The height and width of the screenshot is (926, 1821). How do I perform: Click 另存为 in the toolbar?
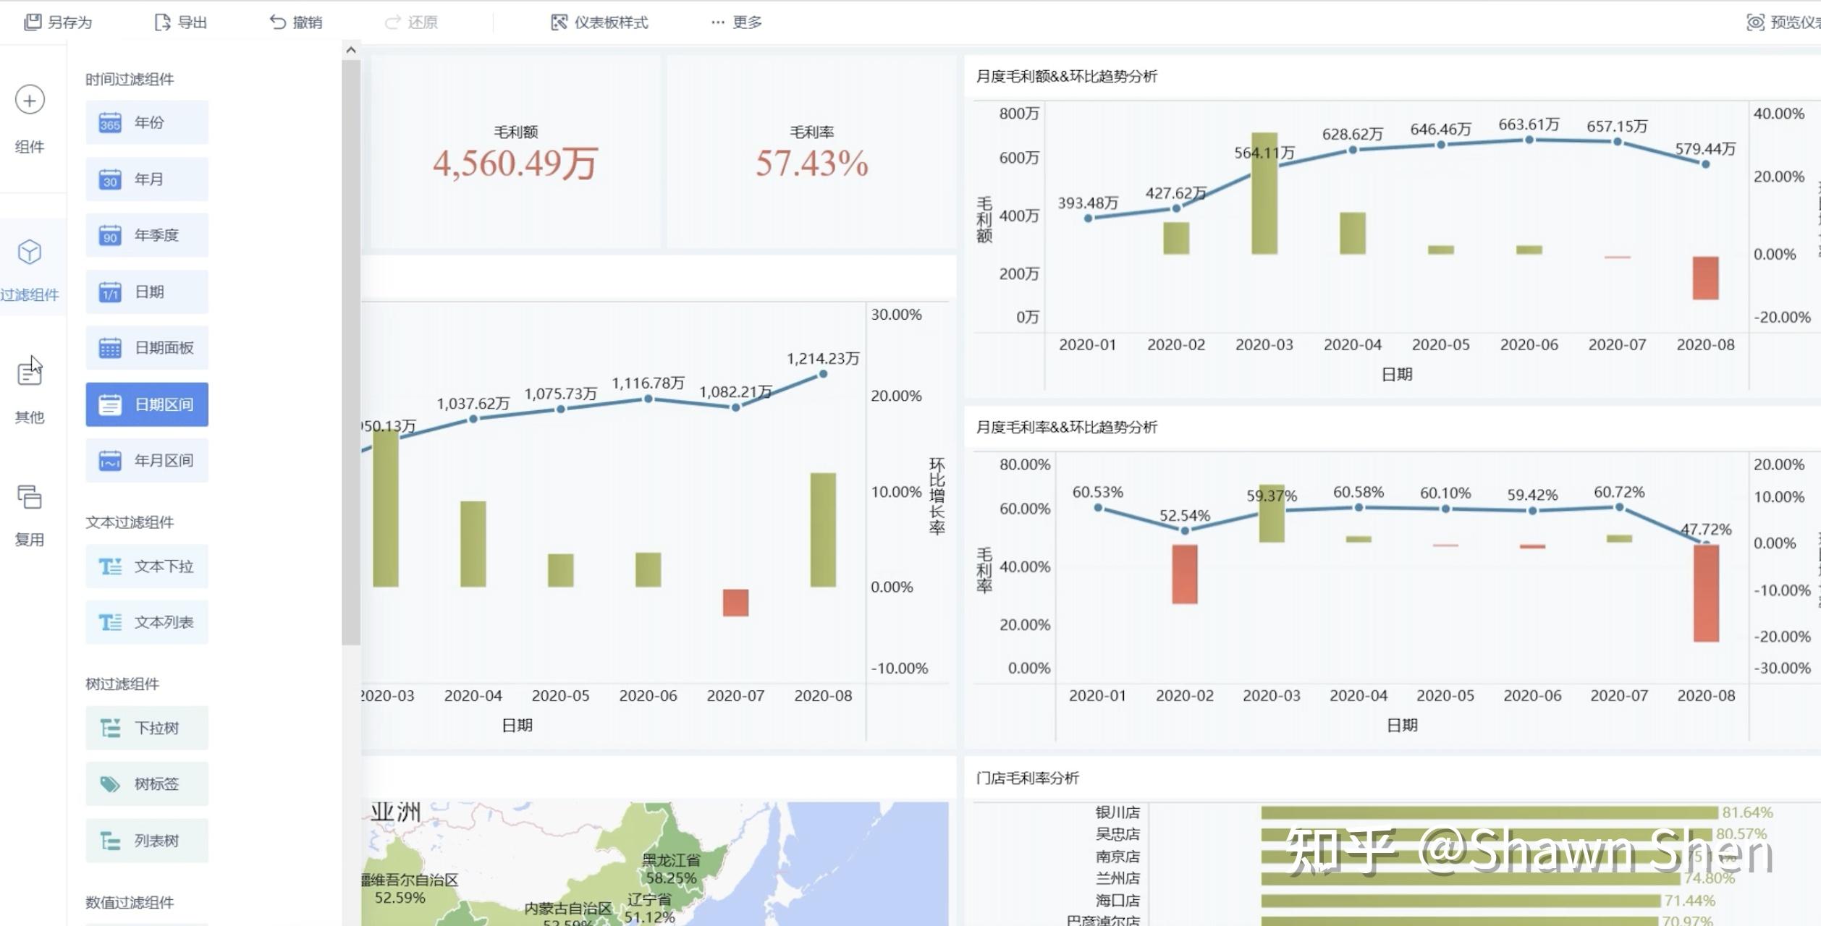pos(58,22)
